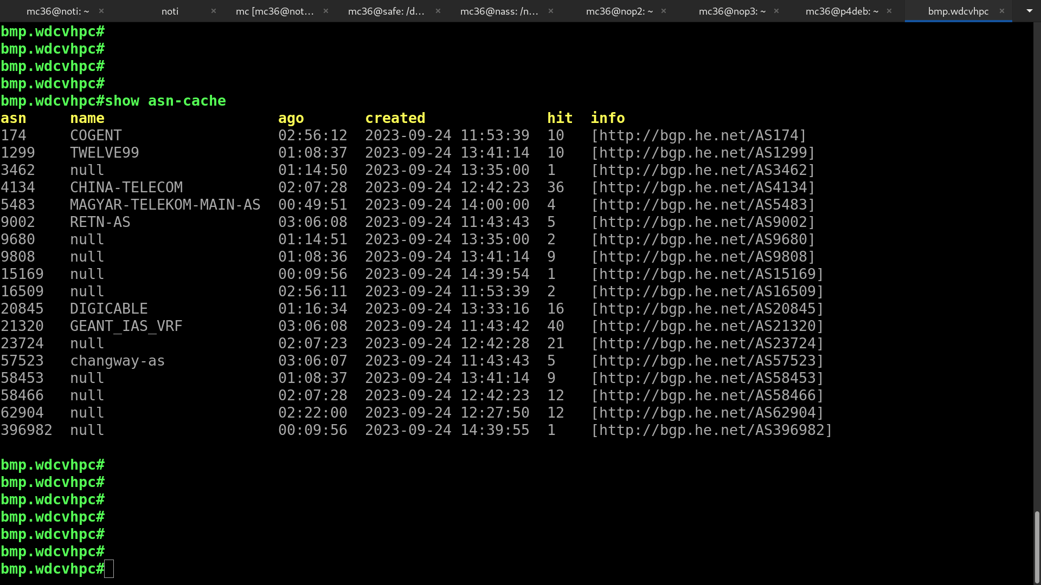Image resolution: width=1041 pixels, height=585 pixels.
Task: Open the http://bgp.he.net/AS58453 link
Action: coord(707,378)
